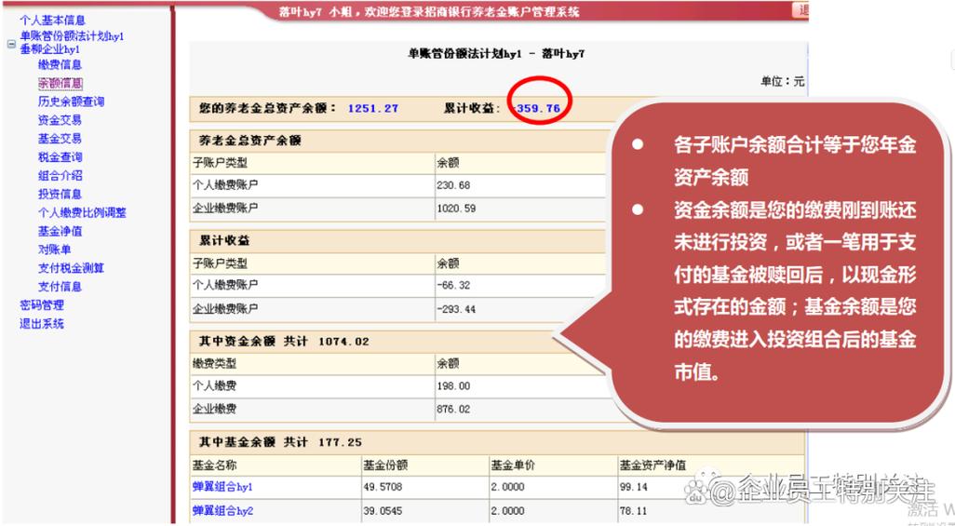Click the 缴费类型 column header
955x526 pixels.
click(214, 364)
